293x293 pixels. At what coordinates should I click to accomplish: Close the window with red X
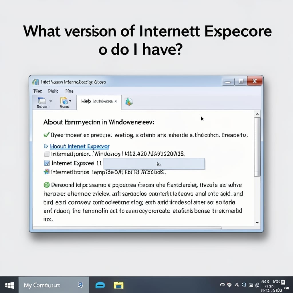coord(254,81)
